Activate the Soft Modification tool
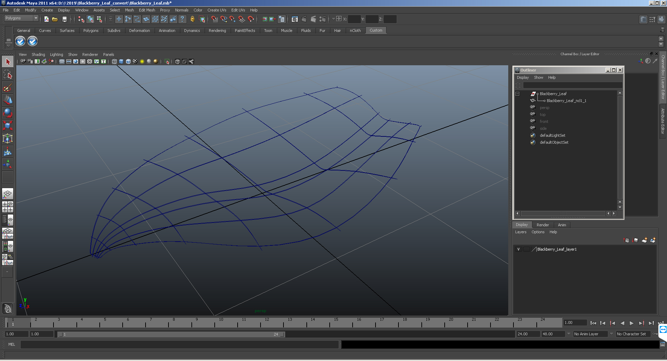The width and height of the screenshot is (667, 361). [8, 151]
